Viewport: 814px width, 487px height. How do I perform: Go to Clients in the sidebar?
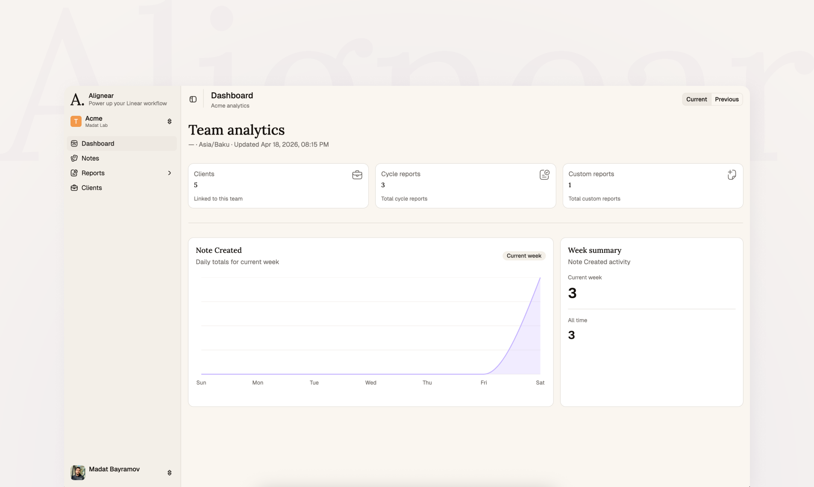122,188
